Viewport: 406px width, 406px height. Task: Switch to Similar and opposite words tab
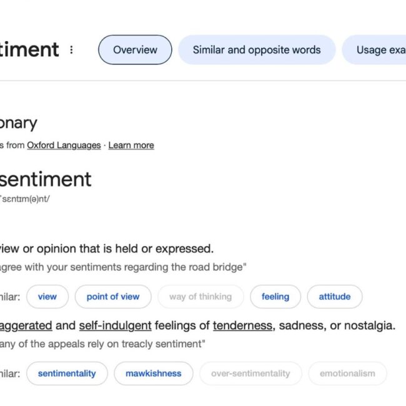(257, 50)
